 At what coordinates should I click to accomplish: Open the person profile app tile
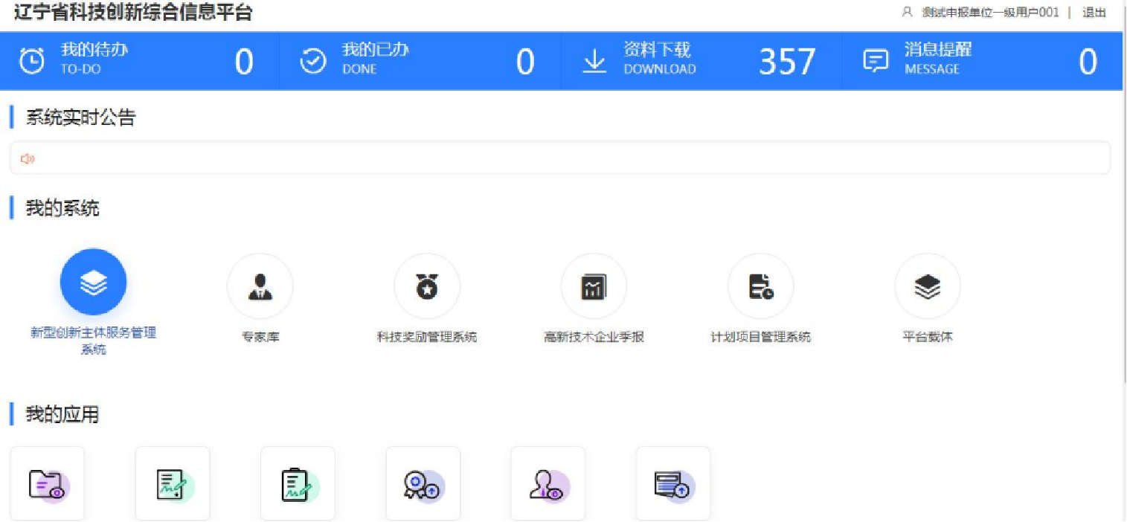548,484
